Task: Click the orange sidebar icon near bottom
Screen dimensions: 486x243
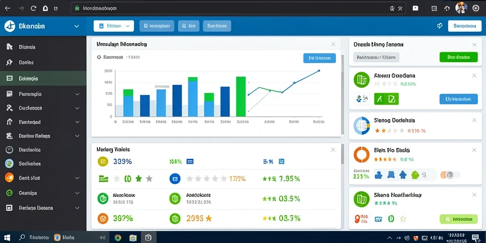Action: coord(9,178)
